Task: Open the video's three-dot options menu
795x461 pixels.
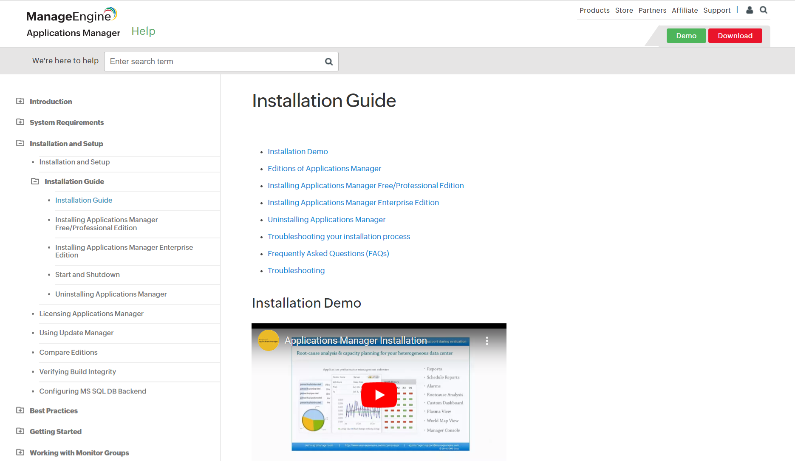Action: (487, 341)
